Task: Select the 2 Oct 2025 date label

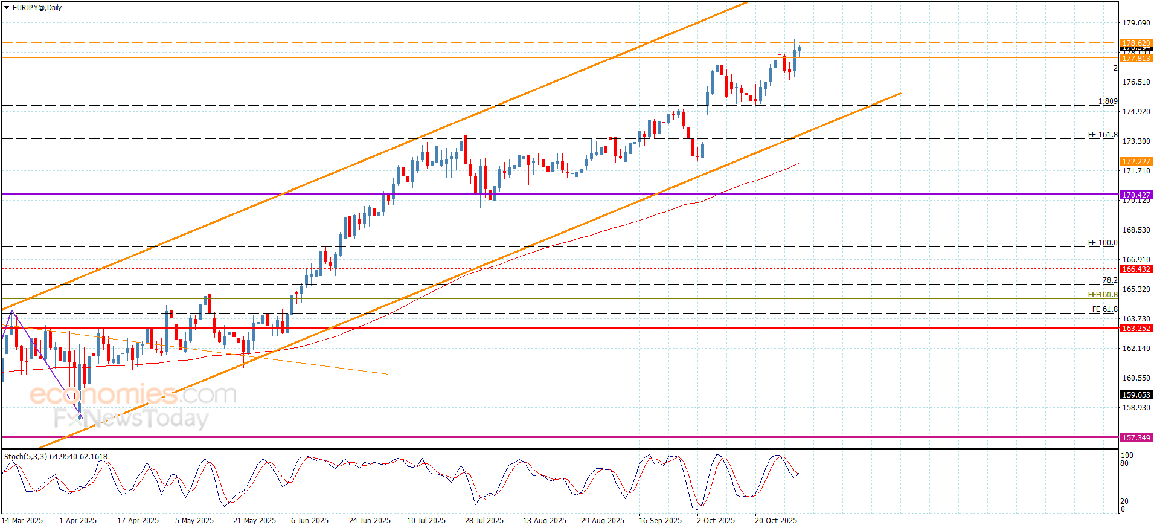Action: coord(716,520)
